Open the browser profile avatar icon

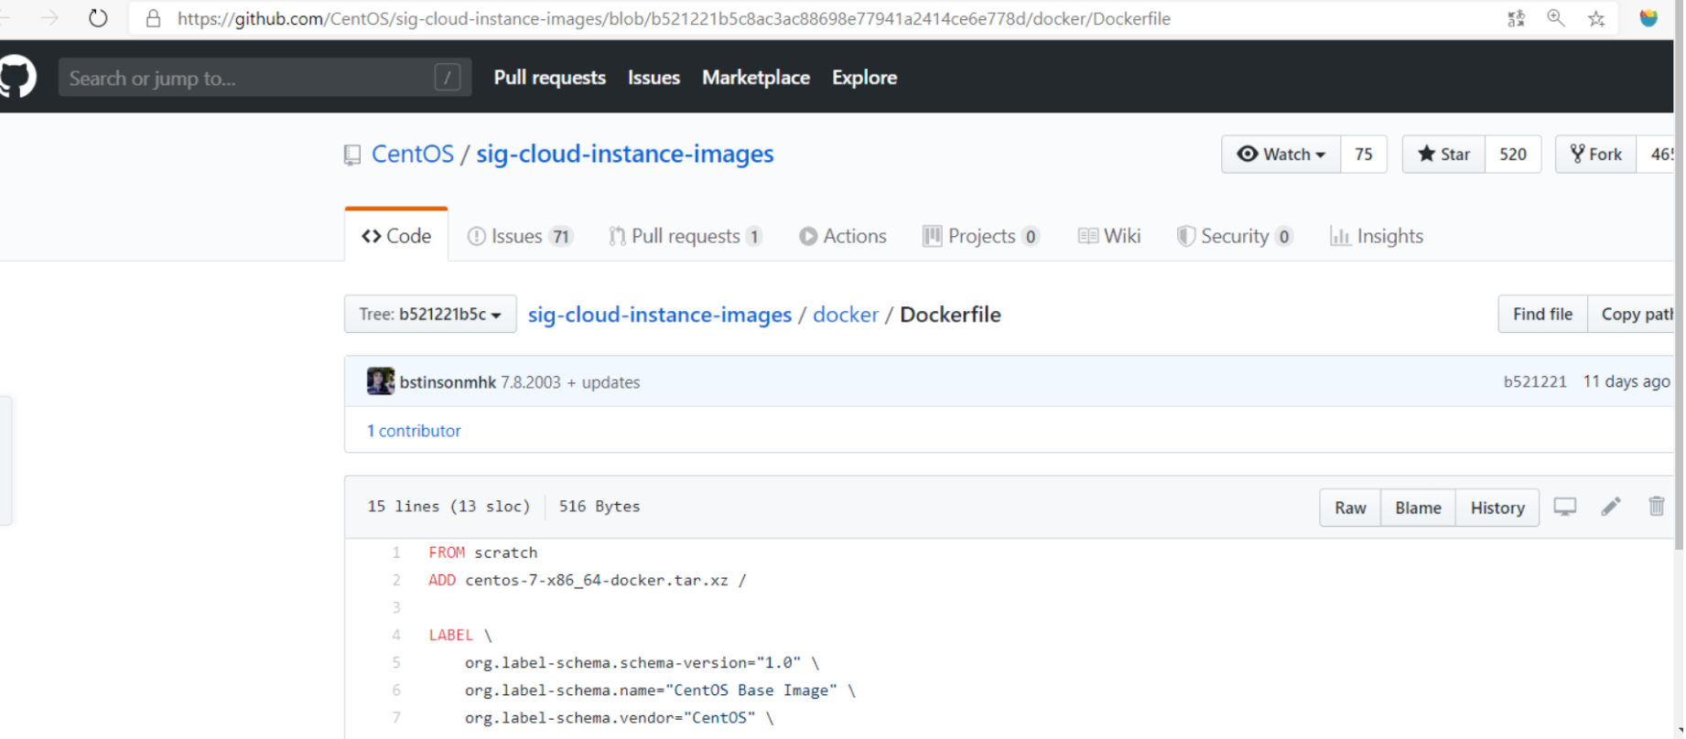[1648, 18]
